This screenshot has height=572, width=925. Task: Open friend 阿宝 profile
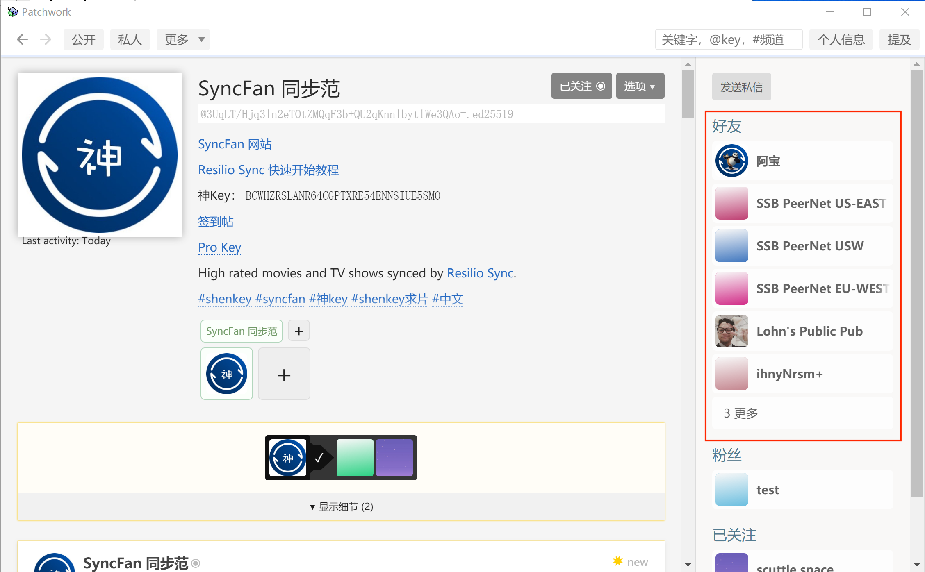pos(803,161)
